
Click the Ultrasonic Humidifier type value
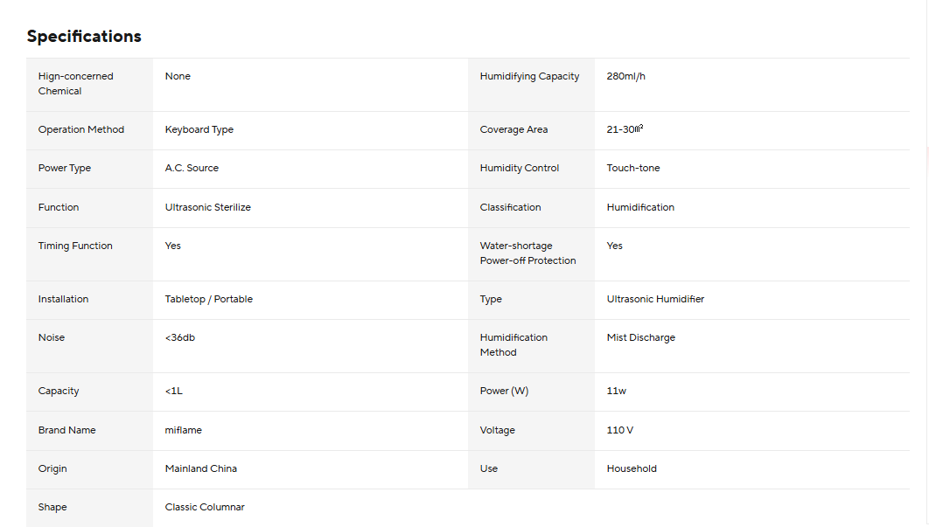point(655,299)
